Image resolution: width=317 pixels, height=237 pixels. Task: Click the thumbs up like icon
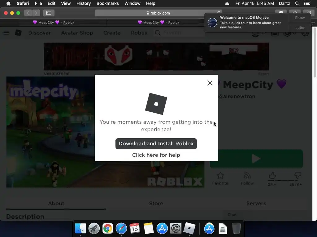click(x=272, y=175)
